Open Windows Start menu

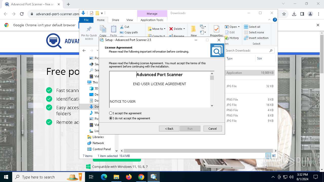(6, 177)
